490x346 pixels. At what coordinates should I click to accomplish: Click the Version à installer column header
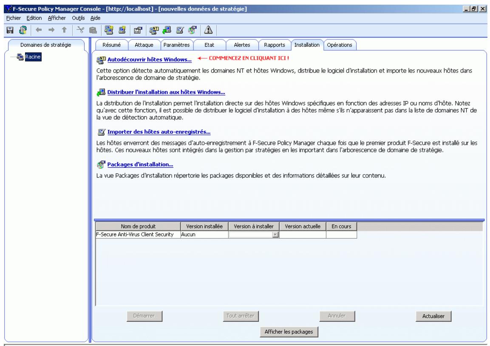click(254, 226)
